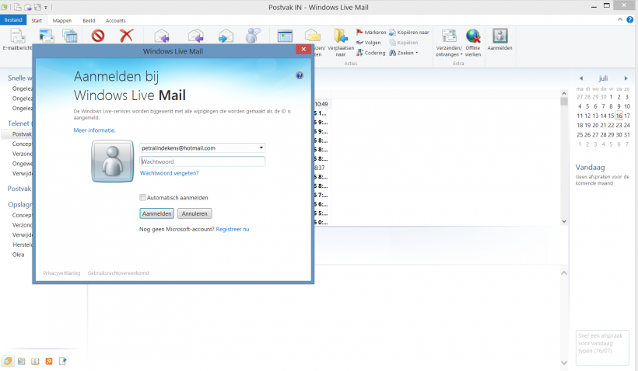
Task: Enable the Automatisch aanmelden checkbox
Action: point(142,197)
